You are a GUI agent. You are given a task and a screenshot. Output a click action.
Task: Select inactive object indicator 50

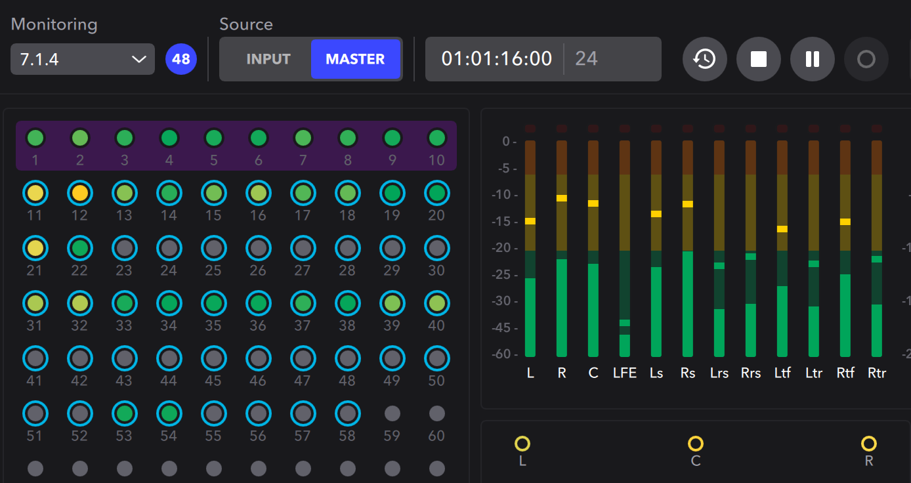[437, 358]
